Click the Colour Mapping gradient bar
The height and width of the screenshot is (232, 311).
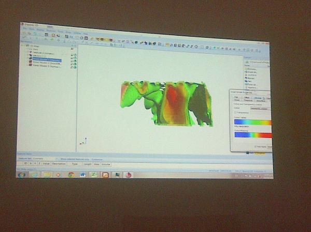click(252, 135)
